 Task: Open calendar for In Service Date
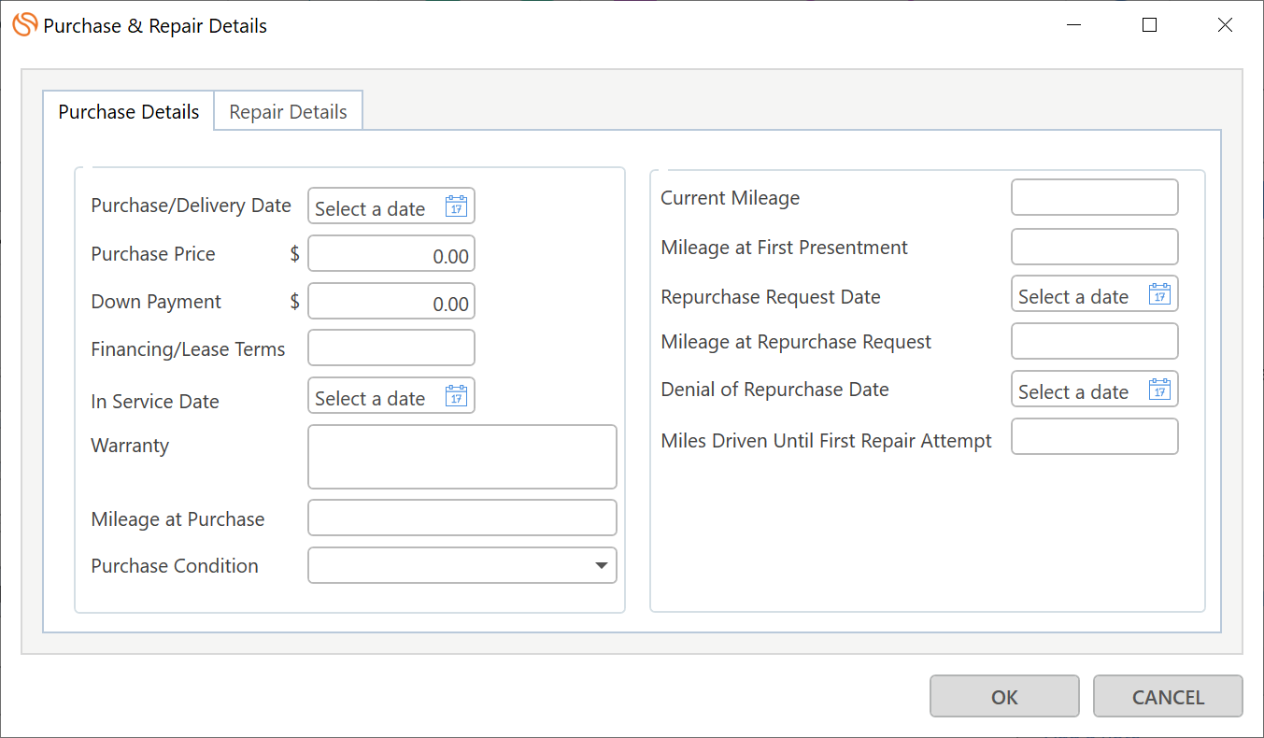[x=456, y=396]
